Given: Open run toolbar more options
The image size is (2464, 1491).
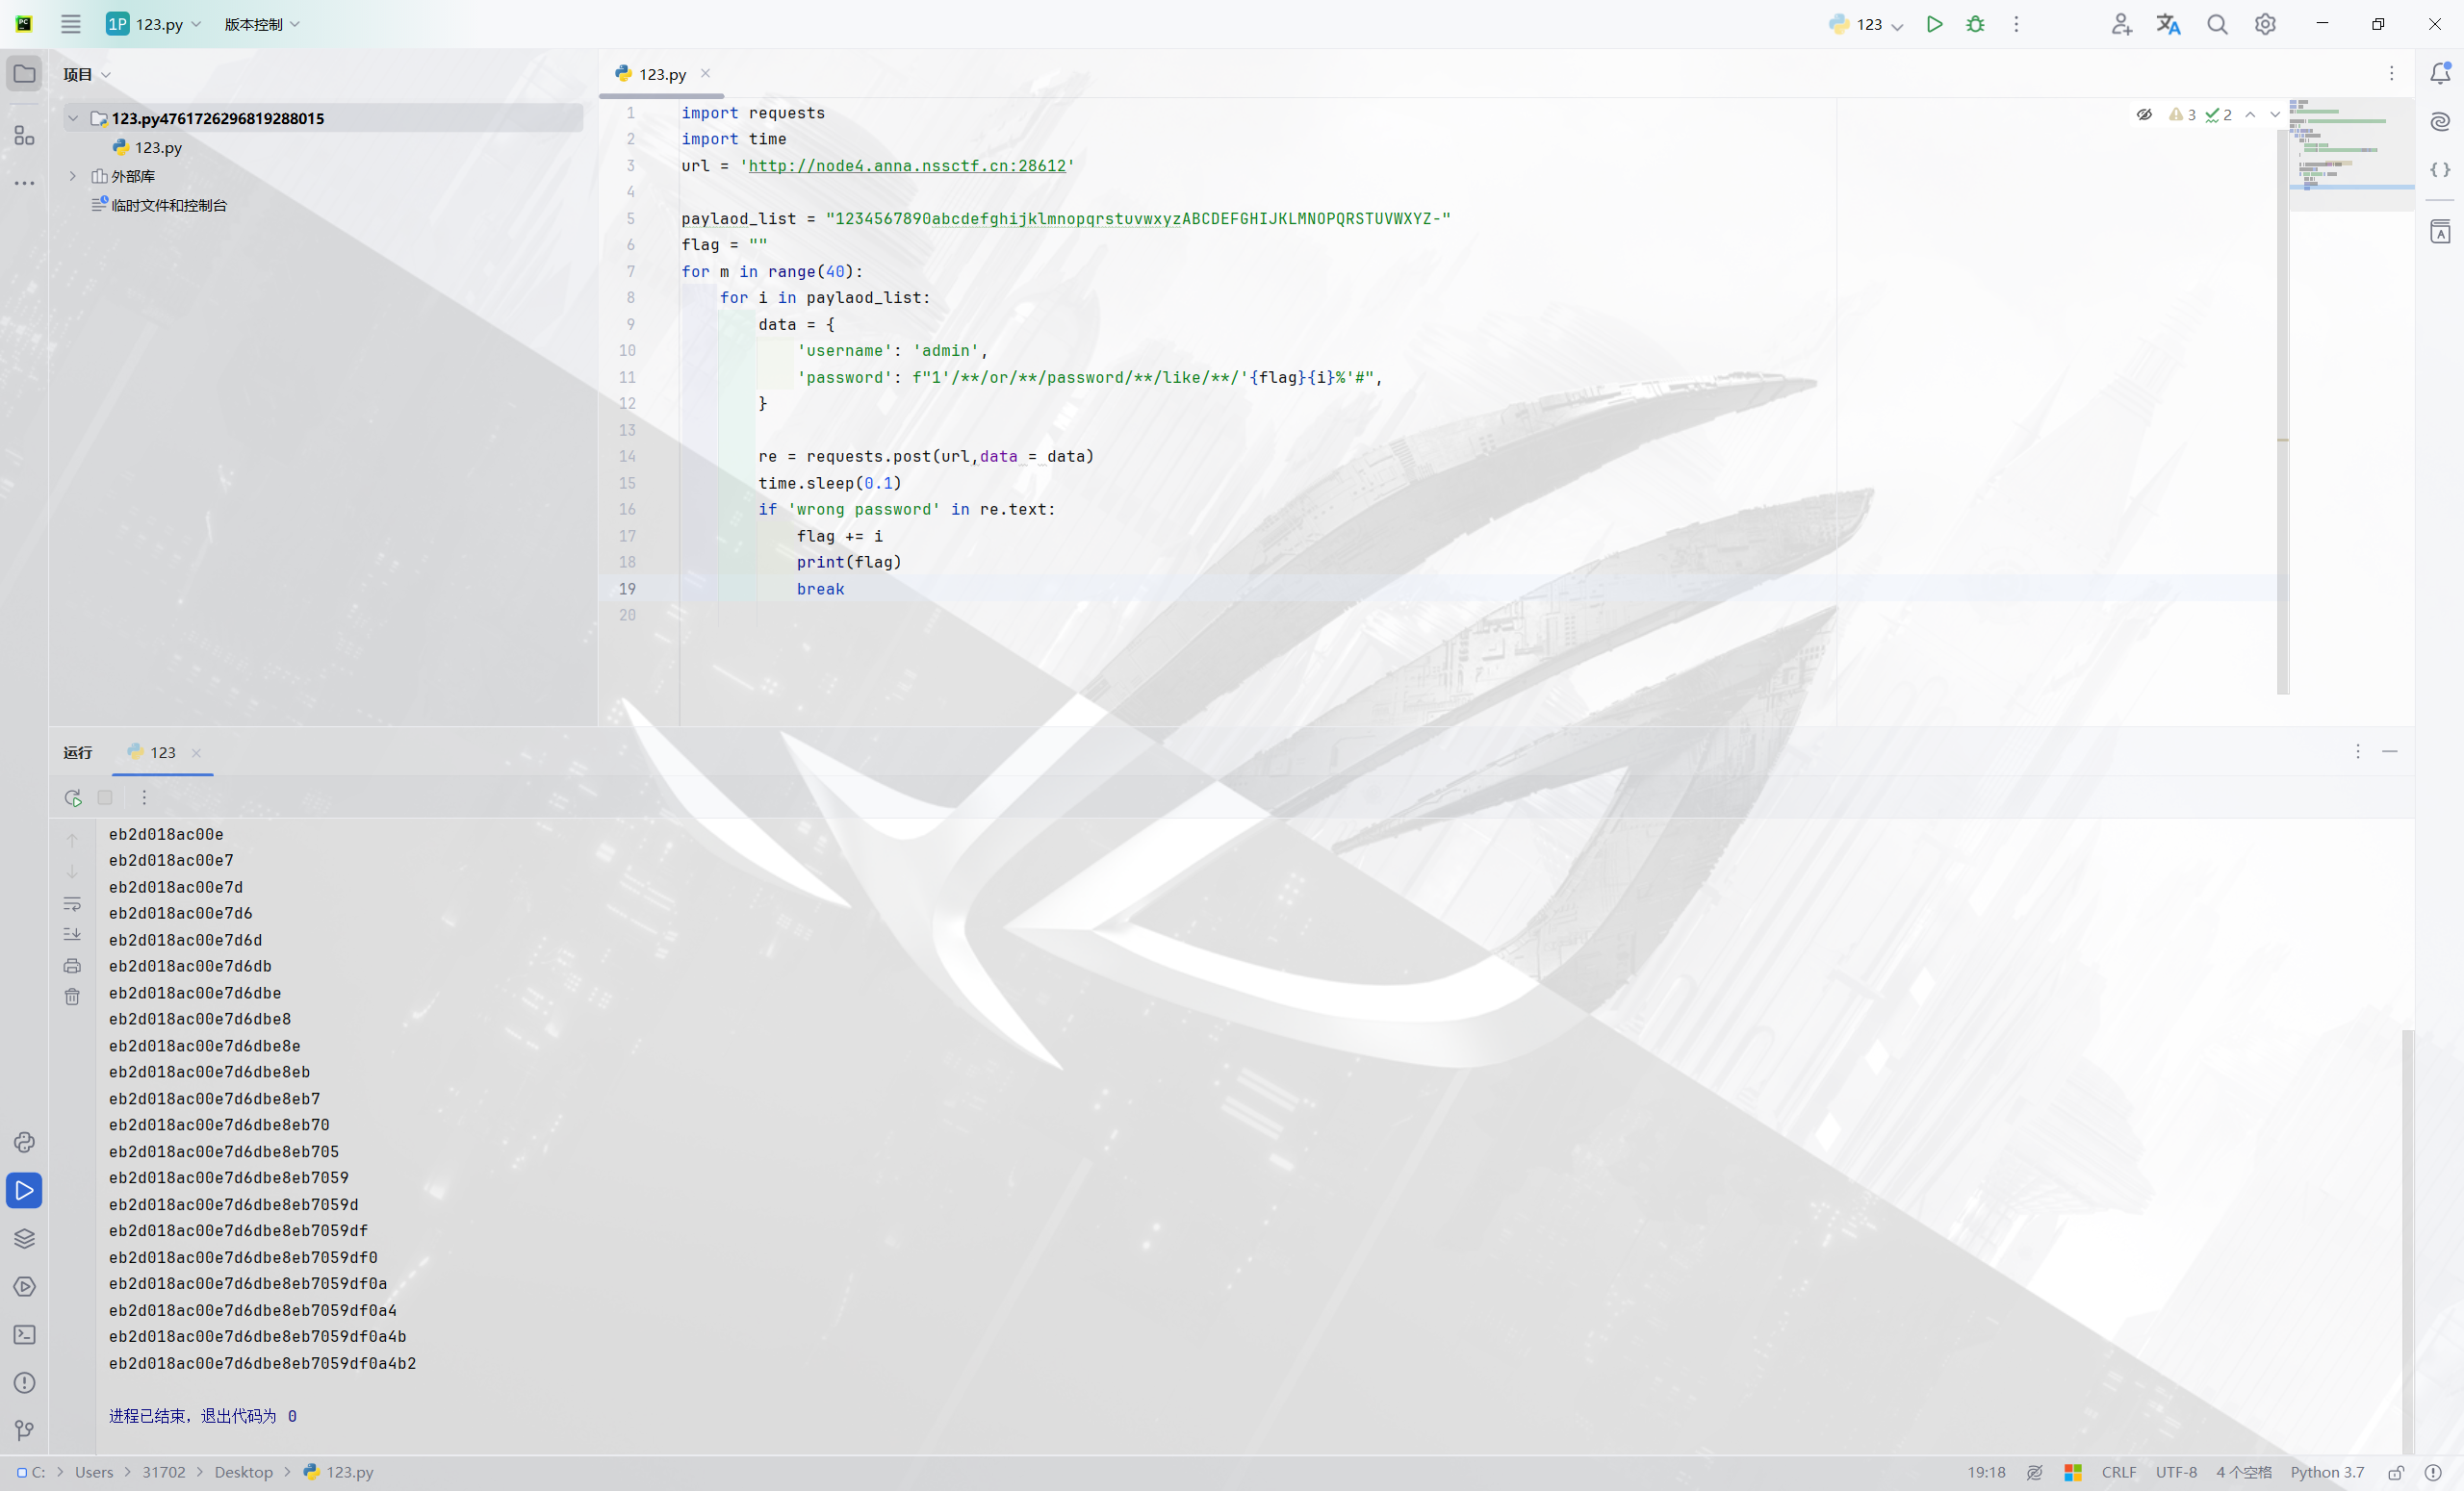Looking at the screenshot, I should click(x=144, y=797).
